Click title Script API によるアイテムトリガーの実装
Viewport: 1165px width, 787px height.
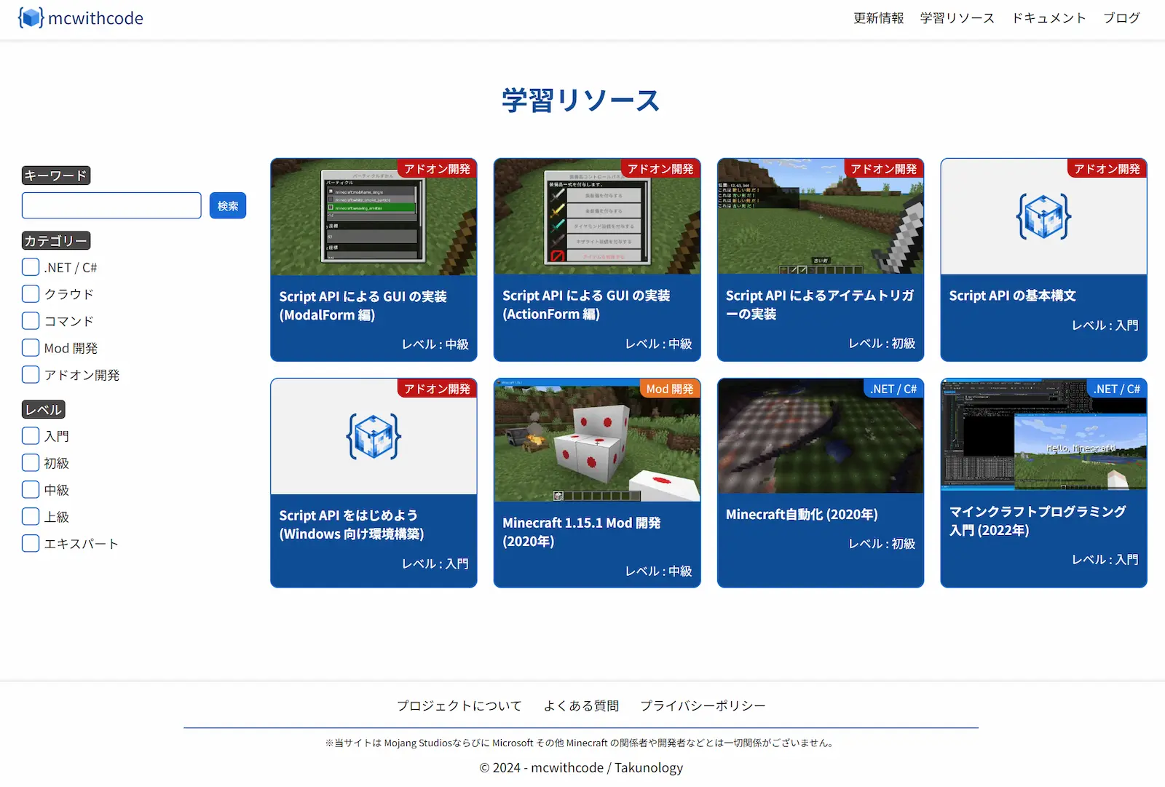pos(820,305)
